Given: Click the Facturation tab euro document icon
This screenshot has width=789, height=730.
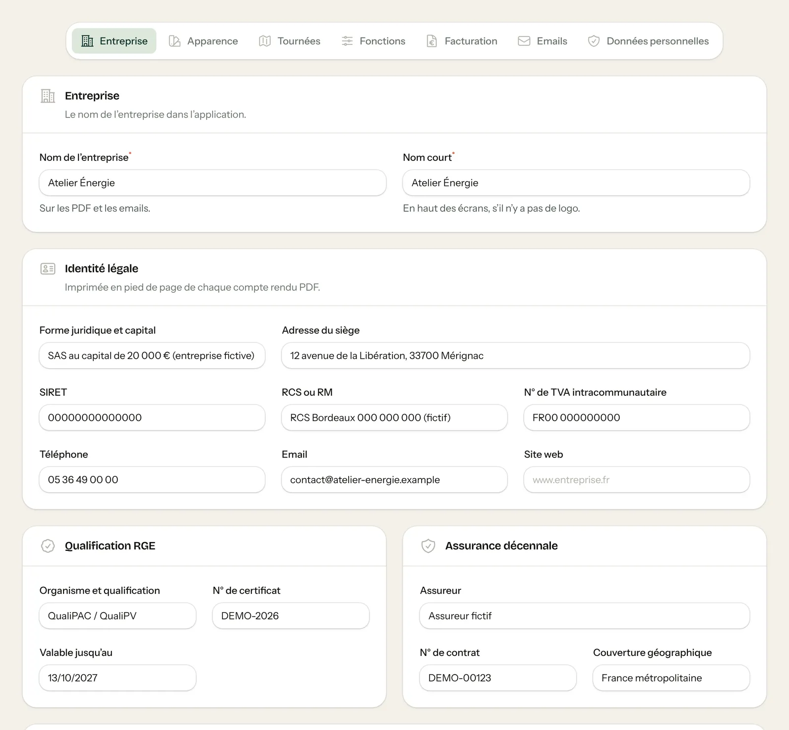Looking at the screenshot, I should click(432, 41).
